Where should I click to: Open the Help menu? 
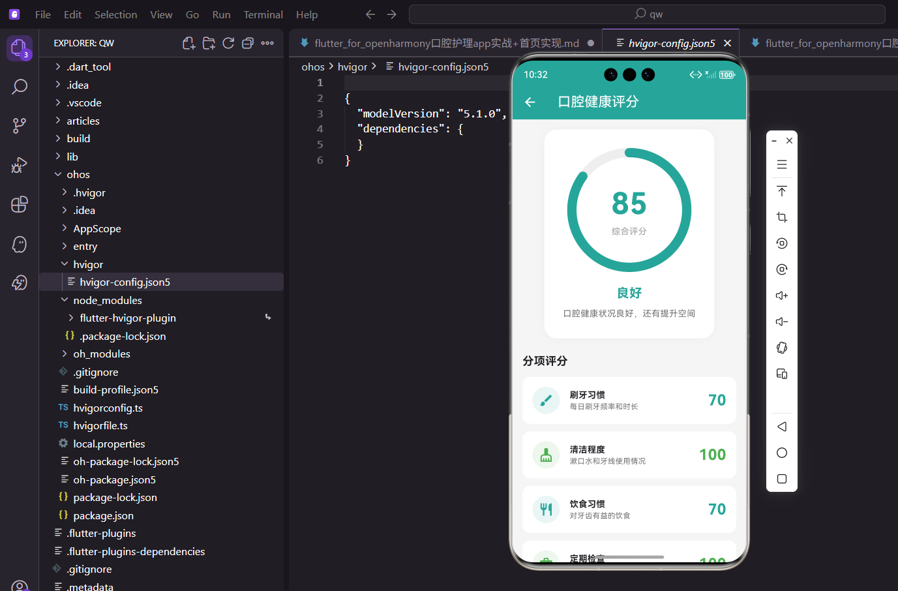(307, 14)
